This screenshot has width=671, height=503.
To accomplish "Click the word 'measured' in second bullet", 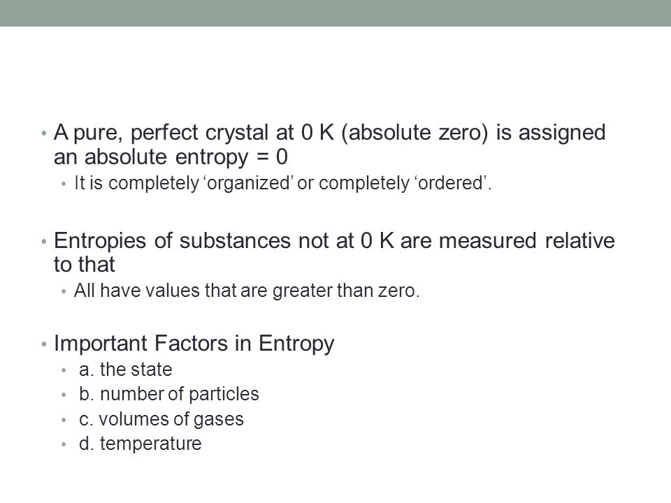I will click(x=488, y=240).
